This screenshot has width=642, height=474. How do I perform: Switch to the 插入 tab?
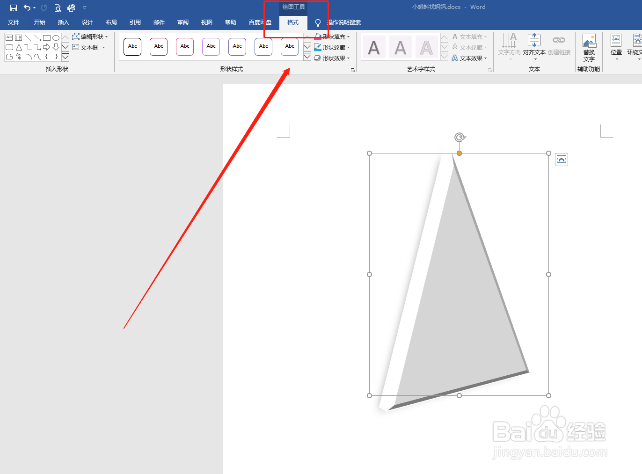[64, 22]
